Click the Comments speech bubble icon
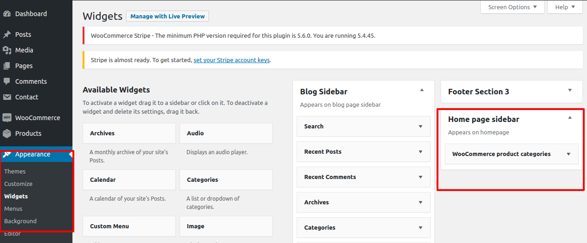The image size is (587, 243). click(x=7, y=81)
